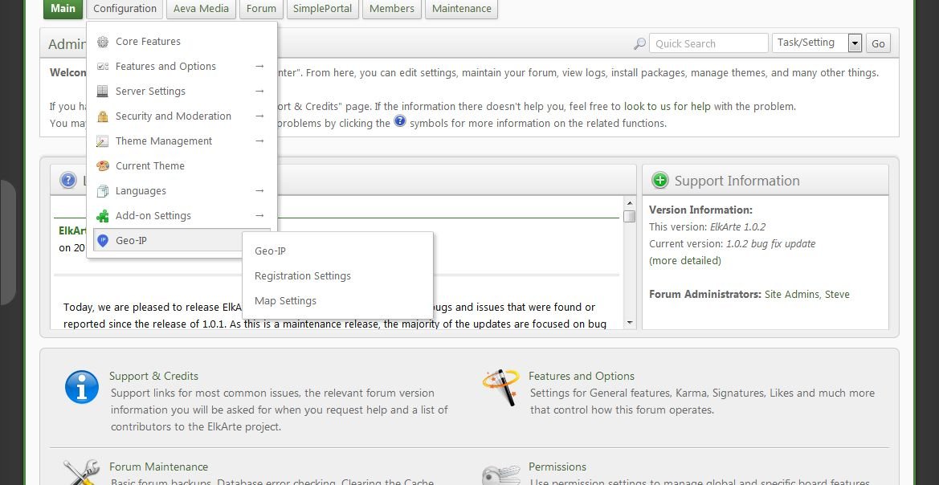Click the Features and Options magic wand icon
The width and height of the screenshot is (939, 485).
tap(500, 387)
